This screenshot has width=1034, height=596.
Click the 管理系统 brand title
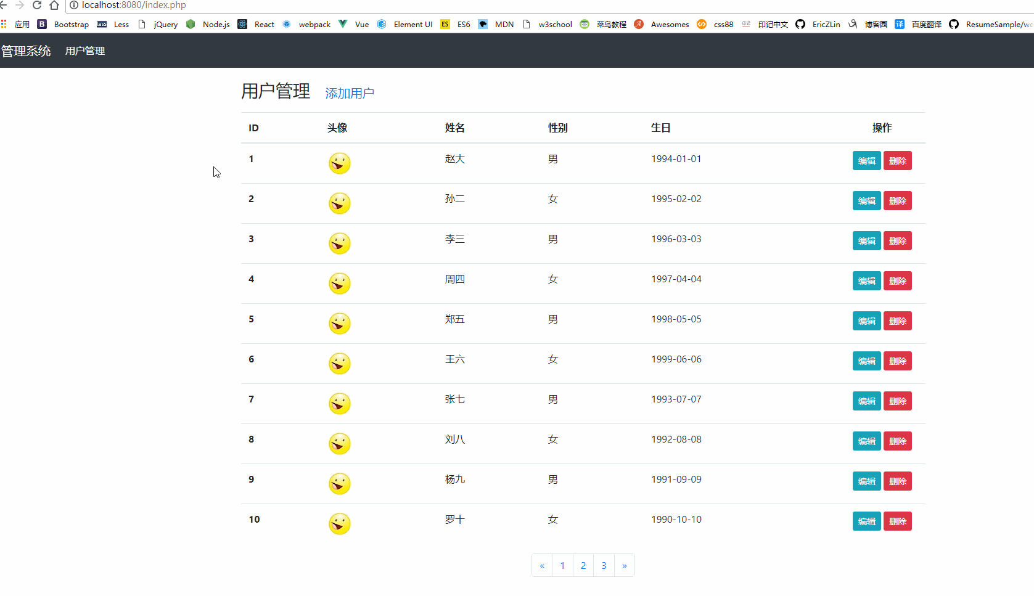26,51
